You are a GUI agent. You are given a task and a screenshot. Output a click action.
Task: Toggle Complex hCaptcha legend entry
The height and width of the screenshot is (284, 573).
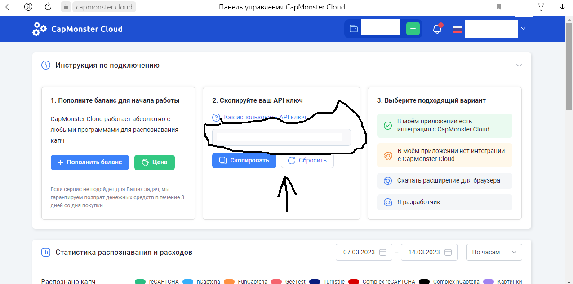coord(449,282)
